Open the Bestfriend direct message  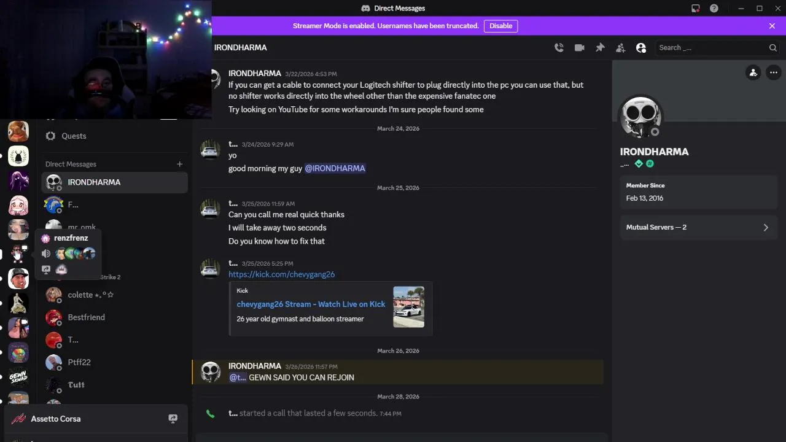86,317
